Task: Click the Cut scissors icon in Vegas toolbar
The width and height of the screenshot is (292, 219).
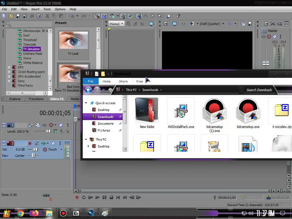Action: (48, 16)
